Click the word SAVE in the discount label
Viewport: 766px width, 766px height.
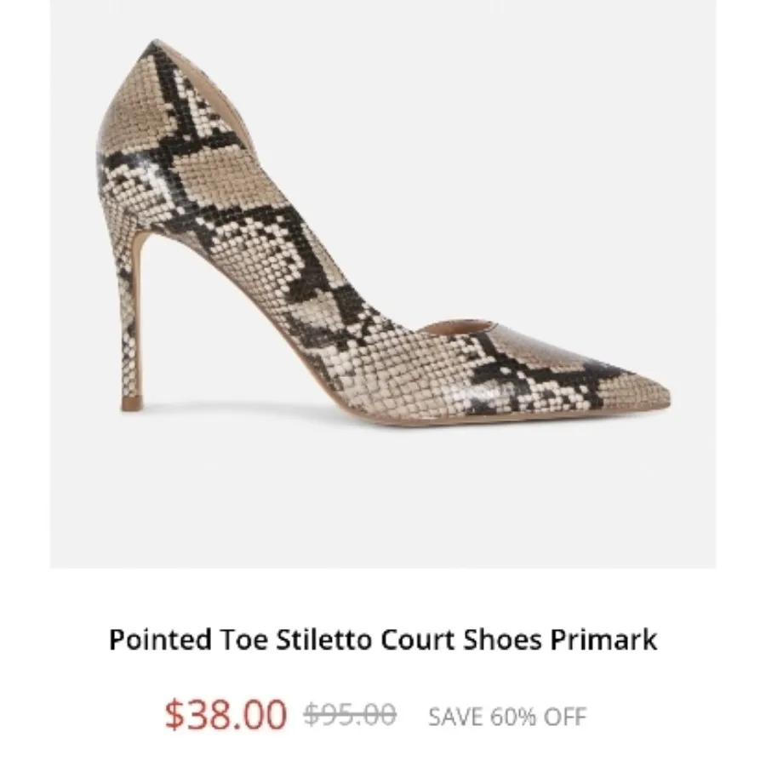click(454, 716)
